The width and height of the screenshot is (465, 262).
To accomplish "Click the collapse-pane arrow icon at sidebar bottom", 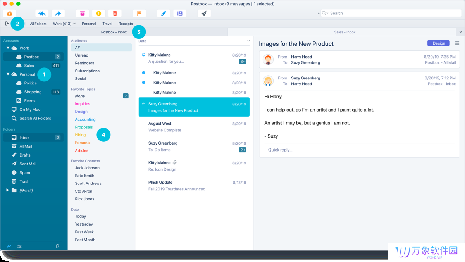I will [58, 246].
